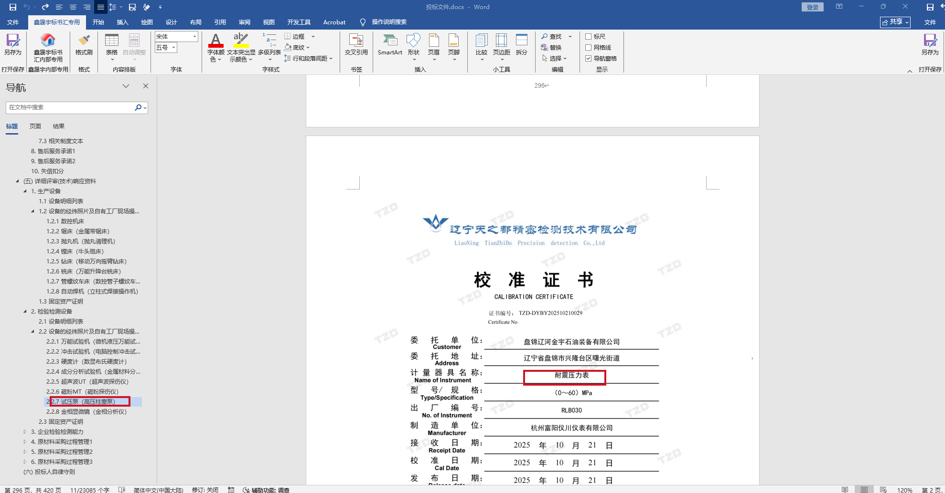The height and width of the screenshot is (493, 945).
Task: Expand the 4. 原材料采购过程管理1 heading
Action: 25,442
